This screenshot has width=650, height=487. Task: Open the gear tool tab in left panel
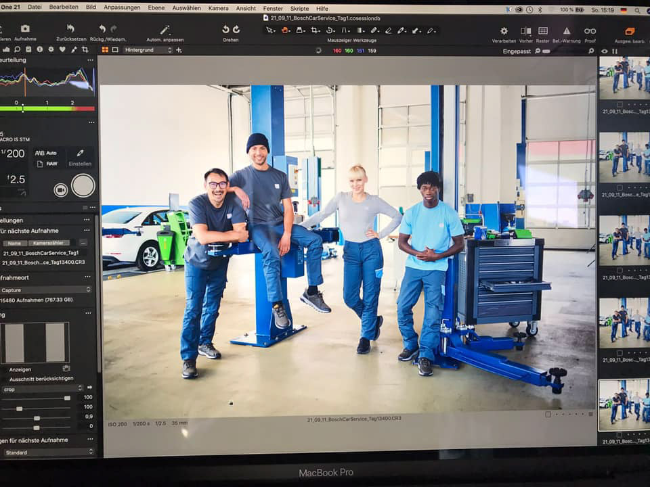pyautogui.click(x=51, y=49)
